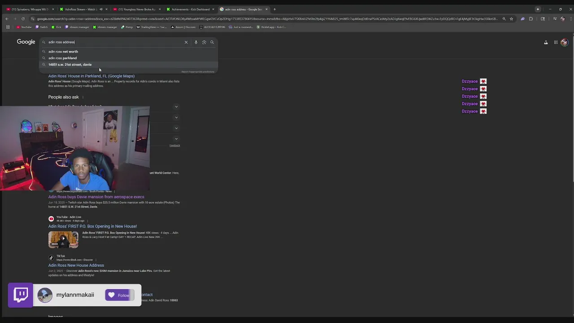Open Adin Ross' FIRST P.O. Box Opening video link
The height and width of the screenshot is (323, 574).
coord(93,227)
